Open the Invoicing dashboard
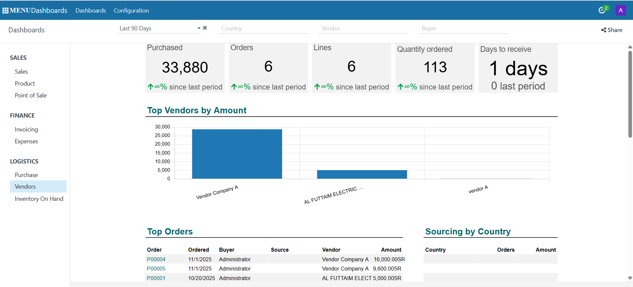The width and height of the screenshot is (633, 287). 26,129
